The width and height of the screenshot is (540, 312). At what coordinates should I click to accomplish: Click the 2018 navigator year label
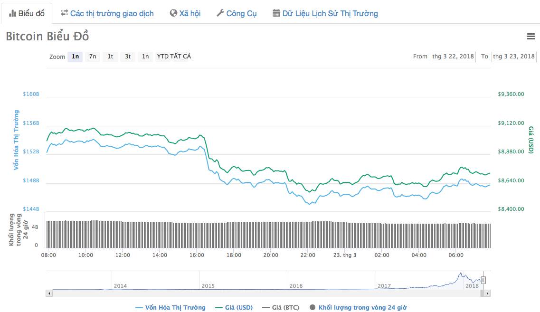472,286
